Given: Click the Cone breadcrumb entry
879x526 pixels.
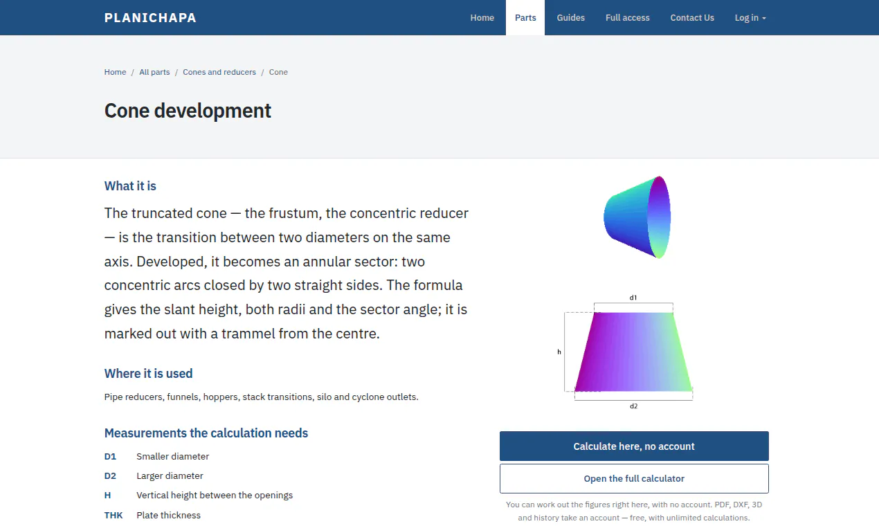Looking at the screenshot, I should pyautogui.click(x=278, y=72).
